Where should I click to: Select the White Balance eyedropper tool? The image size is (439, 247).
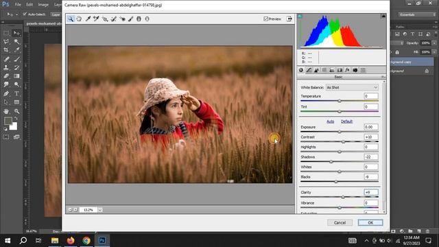point(88,19)
